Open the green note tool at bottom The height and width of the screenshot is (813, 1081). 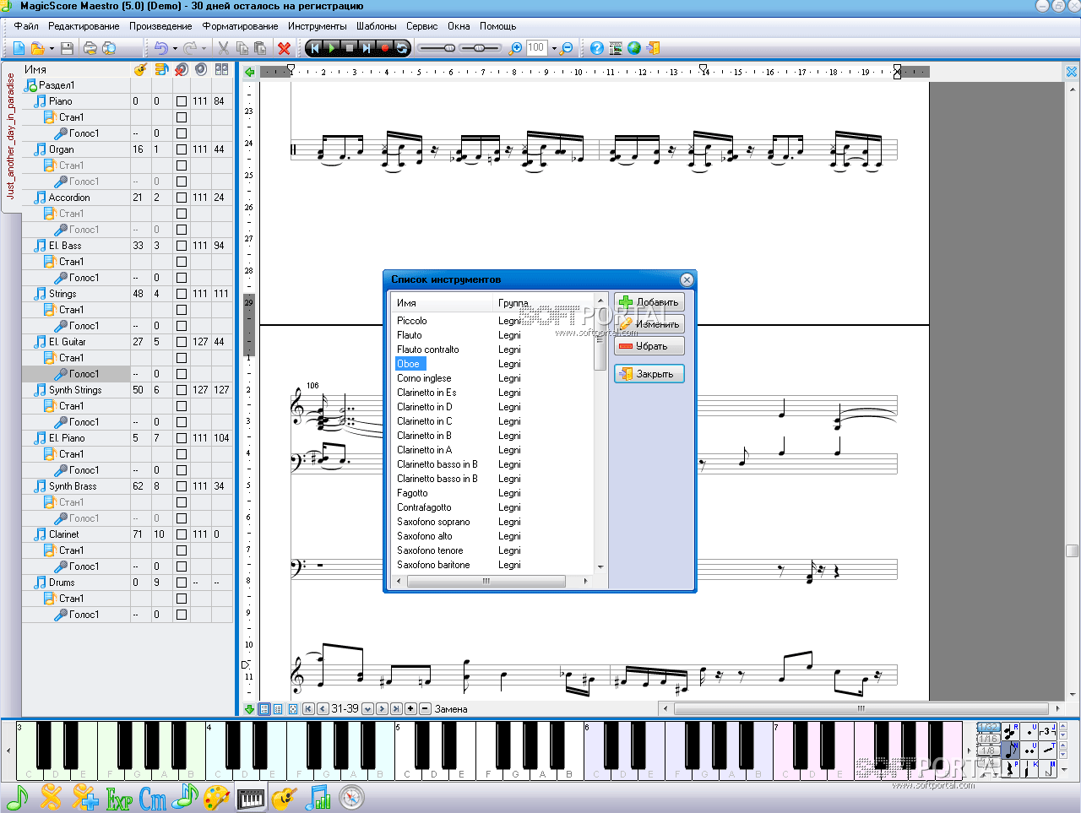click(16, 797)
